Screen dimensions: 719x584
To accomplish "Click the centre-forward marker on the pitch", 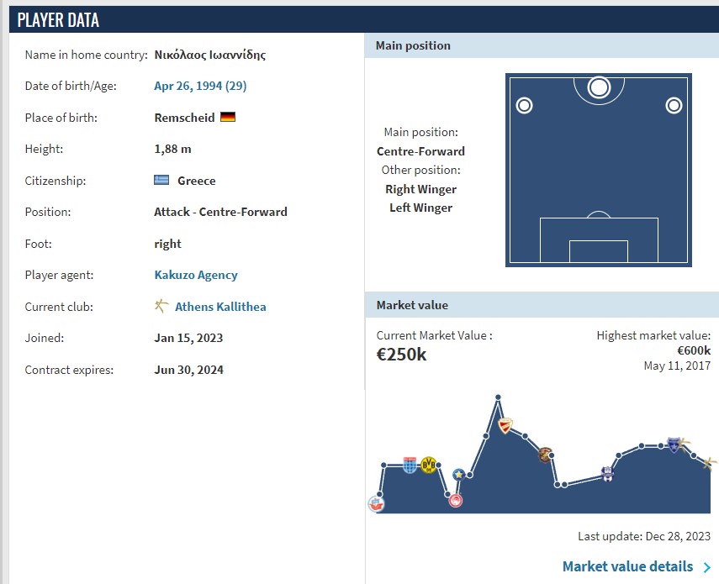I will pyautogui.click(x=599, y=87).
